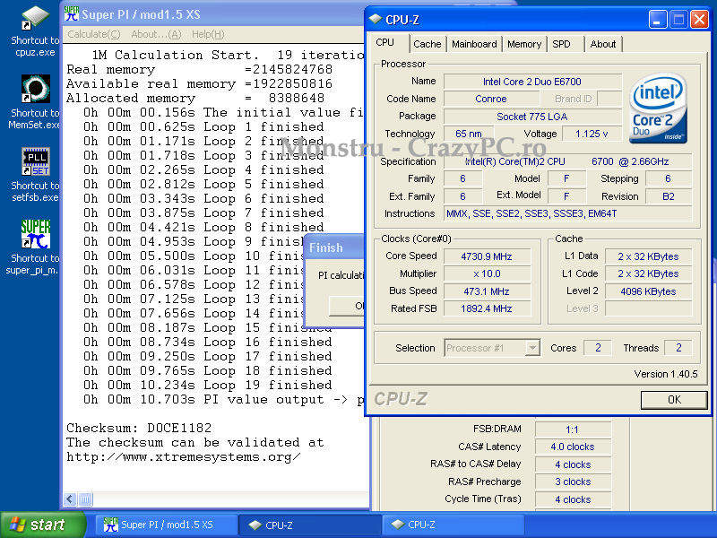The image size is (717, 538).
Task: Click OK in the Finish dialog
Action: pos(348,306)
